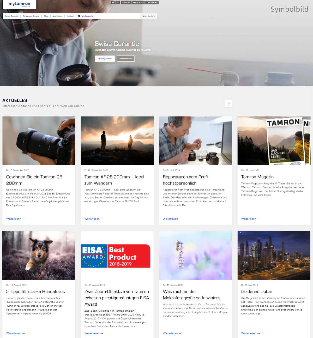
Task: Click Weiterlesen under Tamron Magazin
Action: click(x=250, y=219)
